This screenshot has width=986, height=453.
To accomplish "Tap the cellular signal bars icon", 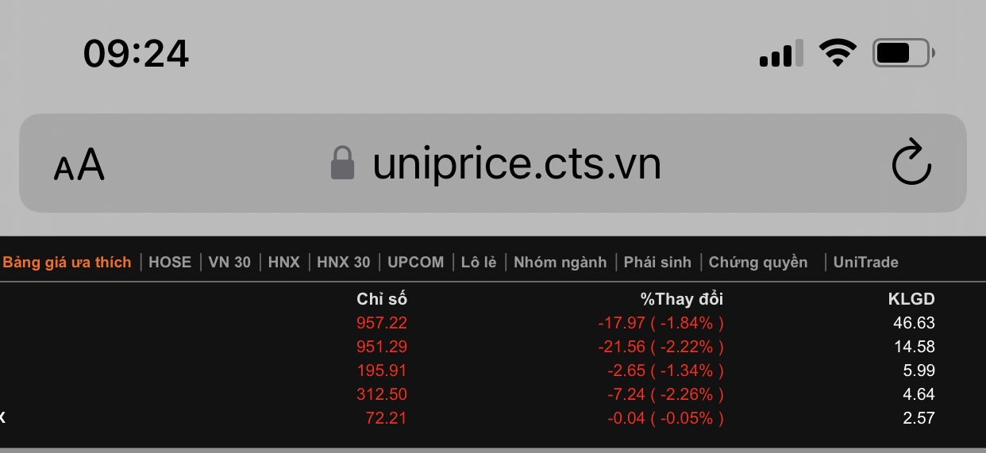I will tap(781, 53).
